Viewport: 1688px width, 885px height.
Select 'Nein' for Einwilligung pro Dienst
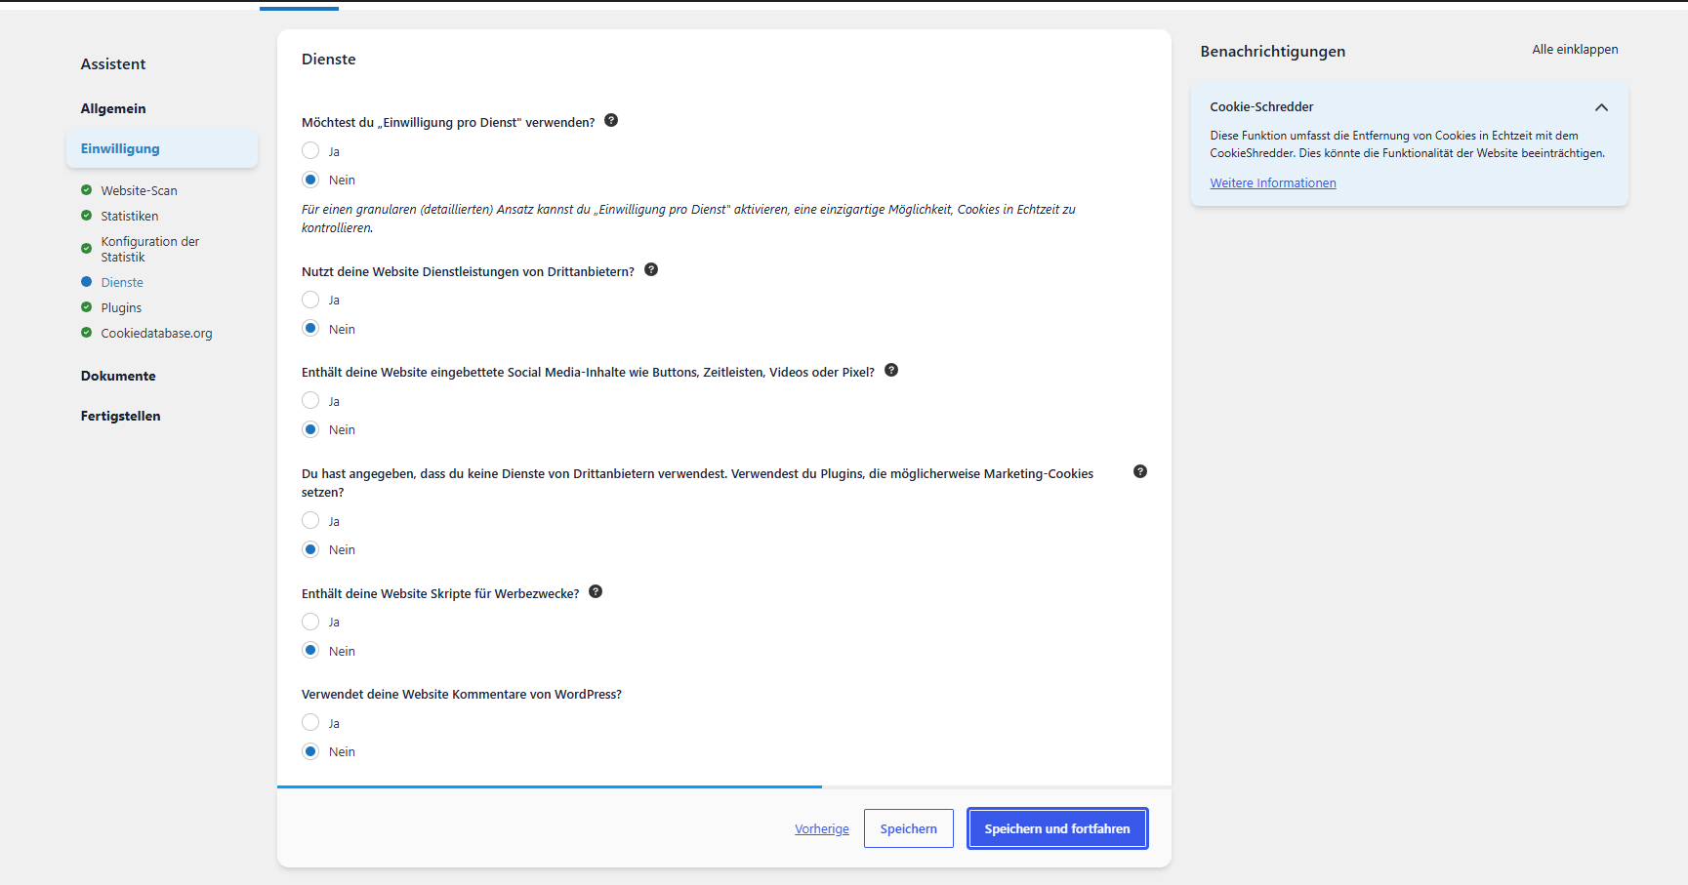pyautogui.click(x=310, y=180)
